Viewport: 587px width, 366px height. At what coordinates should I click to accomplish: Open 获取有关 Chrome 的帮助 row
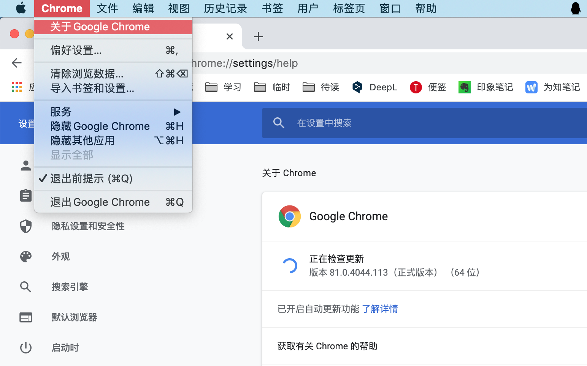(425, 346)
